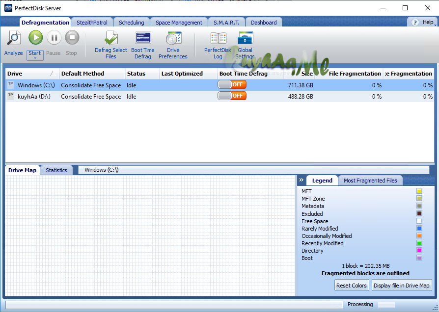
Task: Switch to the StealthPatrol tab
Action: 92,23
